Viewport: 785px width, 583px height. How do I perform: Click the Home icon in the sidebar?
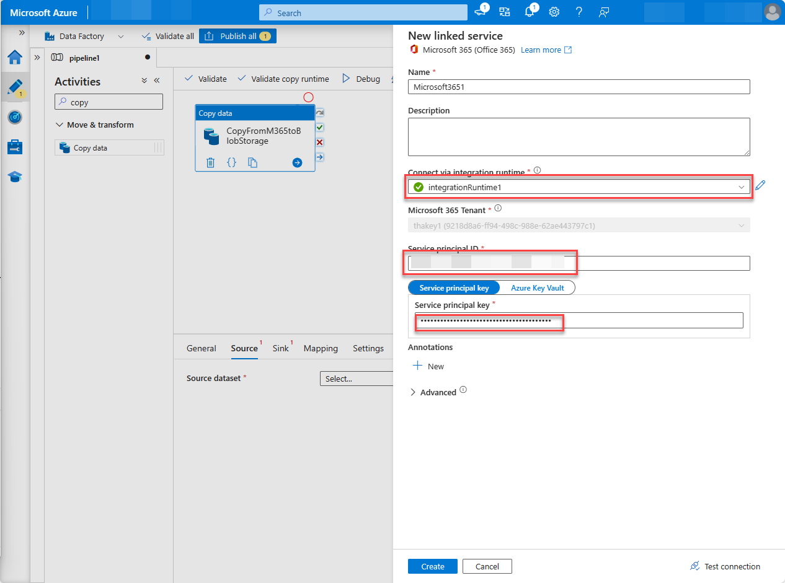pos(15,57)
